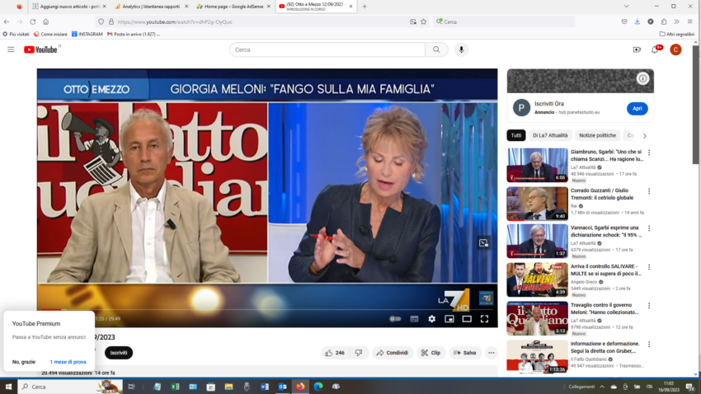Click the ad info icon in sidebar
701x394 pixels.
[x=643, y=78]
